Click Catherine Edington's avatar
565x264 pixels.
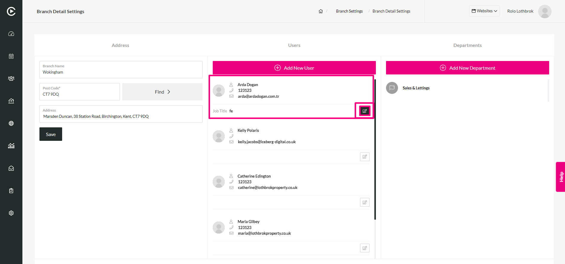click(219, 182)
